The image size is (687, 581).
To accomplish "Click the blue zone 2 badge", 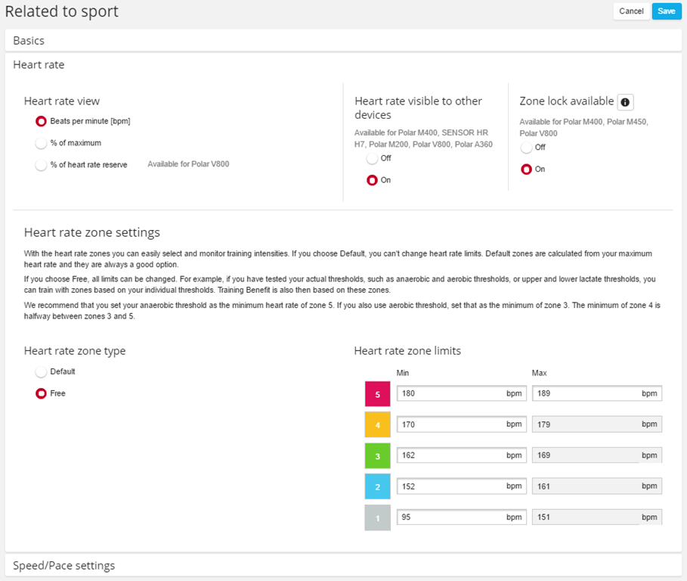I will tap(377, 487).
